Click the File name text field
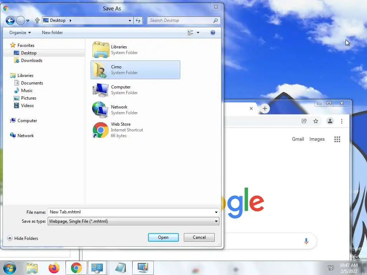 pos(131,212)
